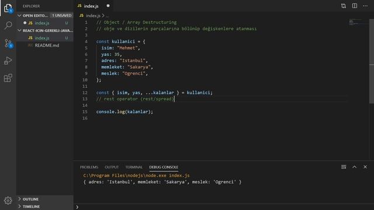The image size is (374, 210).
Task: Open the editor More Actions ellipsis
Action: [365, 6]
